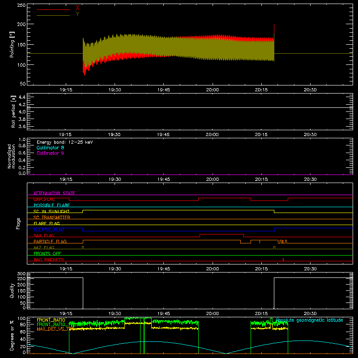Image resolution: width=358 pixels, height=358 pixels.
Task: Click the '4.4' tick on the Roll period axis
Action: tap(22, 97)
